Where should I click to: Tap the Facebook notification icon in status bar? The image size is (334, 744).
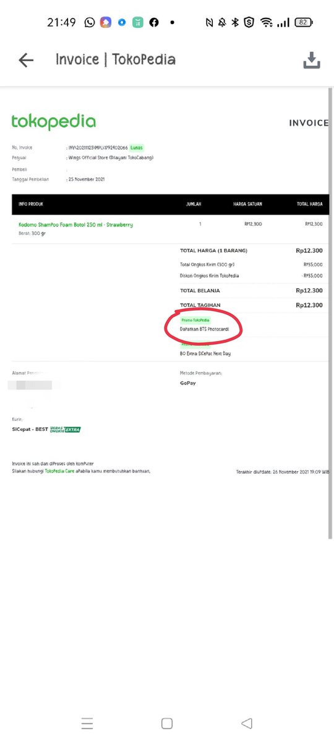pos(154,22)
